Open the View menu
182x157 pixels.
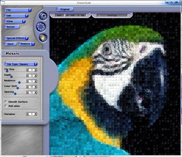click(15, 21)
